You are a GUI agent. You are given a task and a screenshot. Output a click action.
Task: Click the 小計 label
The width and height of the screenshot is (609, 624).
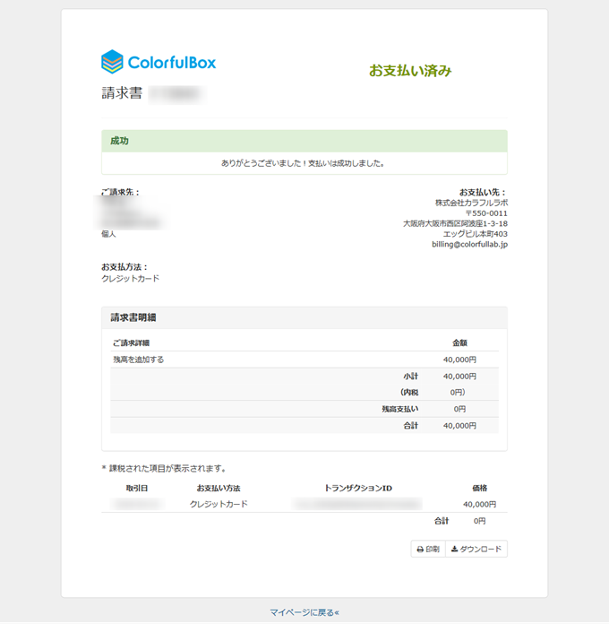[411, 377]
